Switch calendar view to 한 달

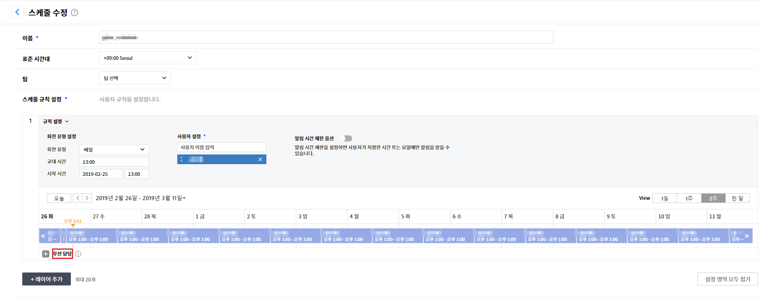click(x=737, y=198)
